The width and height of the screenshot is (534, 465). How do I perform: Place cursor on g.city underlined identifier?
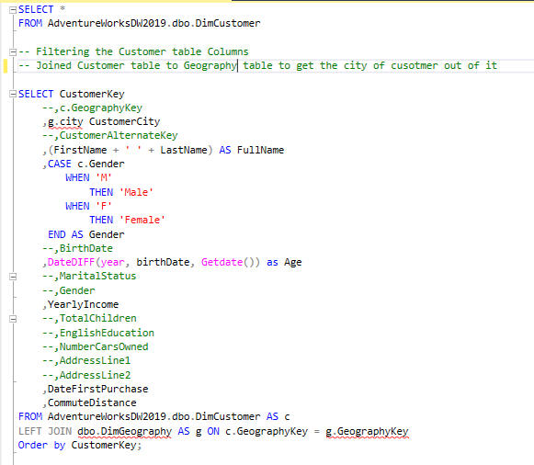pyautogui.click(x=65, y=122)
